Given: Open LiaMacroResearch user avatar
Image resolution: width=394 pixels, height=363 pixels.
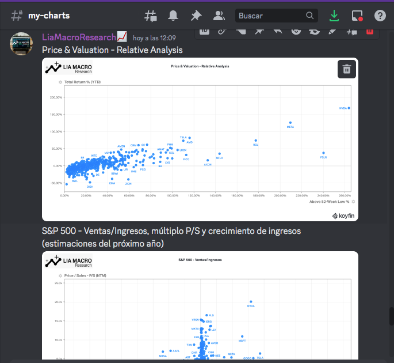Looking at the screenshot, I should pyautogui.click(x=21, y=44).
